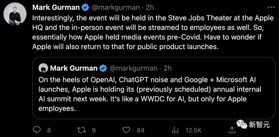Open small avatar in quoted tweet
279x137 pixels.
[x=43, y=68]
